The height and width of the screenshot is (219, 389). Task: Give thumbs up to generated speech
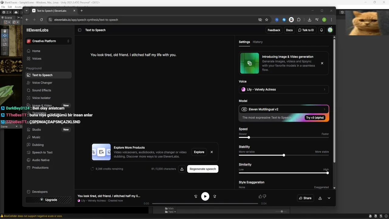(260, 196)
